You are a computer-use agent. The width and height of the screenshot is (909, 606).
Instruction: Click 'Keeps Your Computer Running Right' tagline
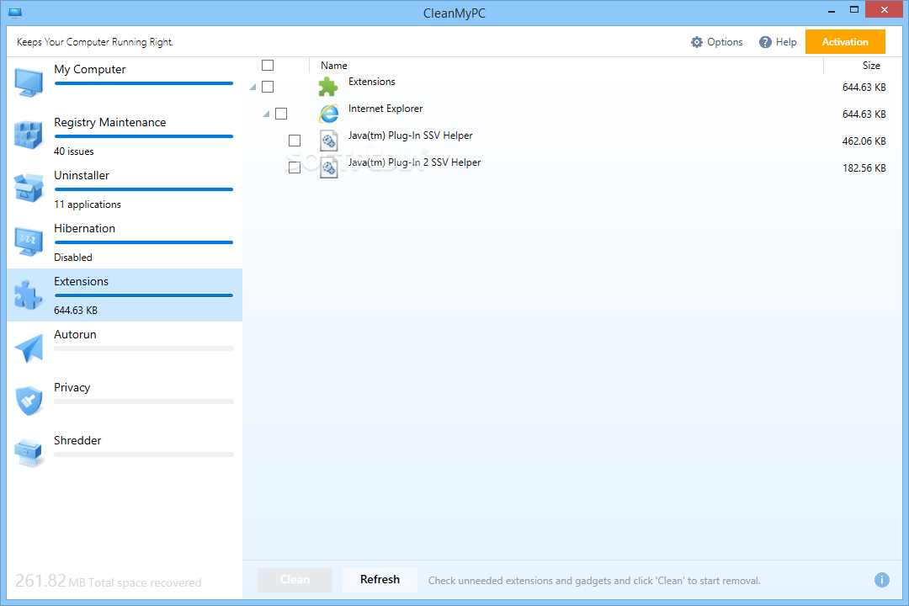click(95, 42)
